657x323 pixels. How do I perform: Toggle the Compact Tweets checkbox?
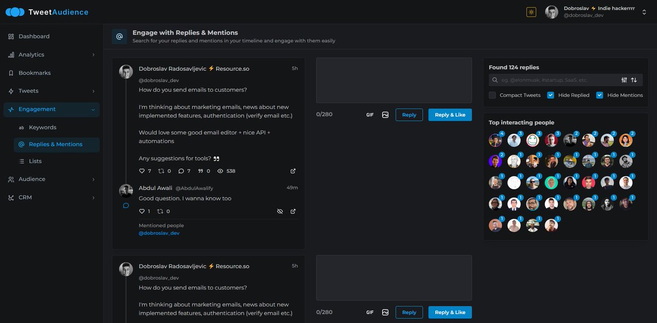(492, 95)
